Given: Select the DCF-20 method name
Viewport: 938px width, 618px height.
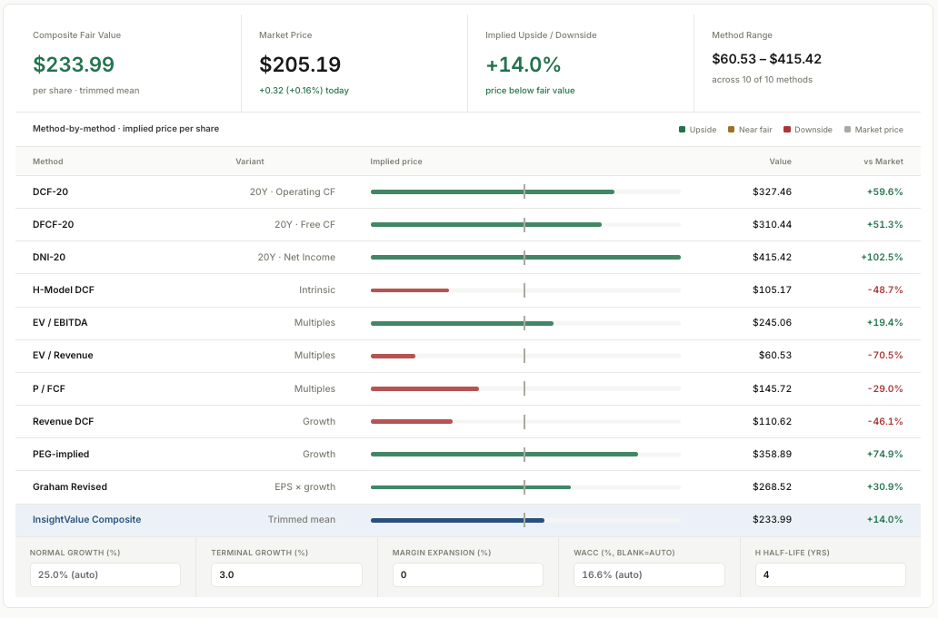Looking at the screenshot, I should tap(50, 191).
